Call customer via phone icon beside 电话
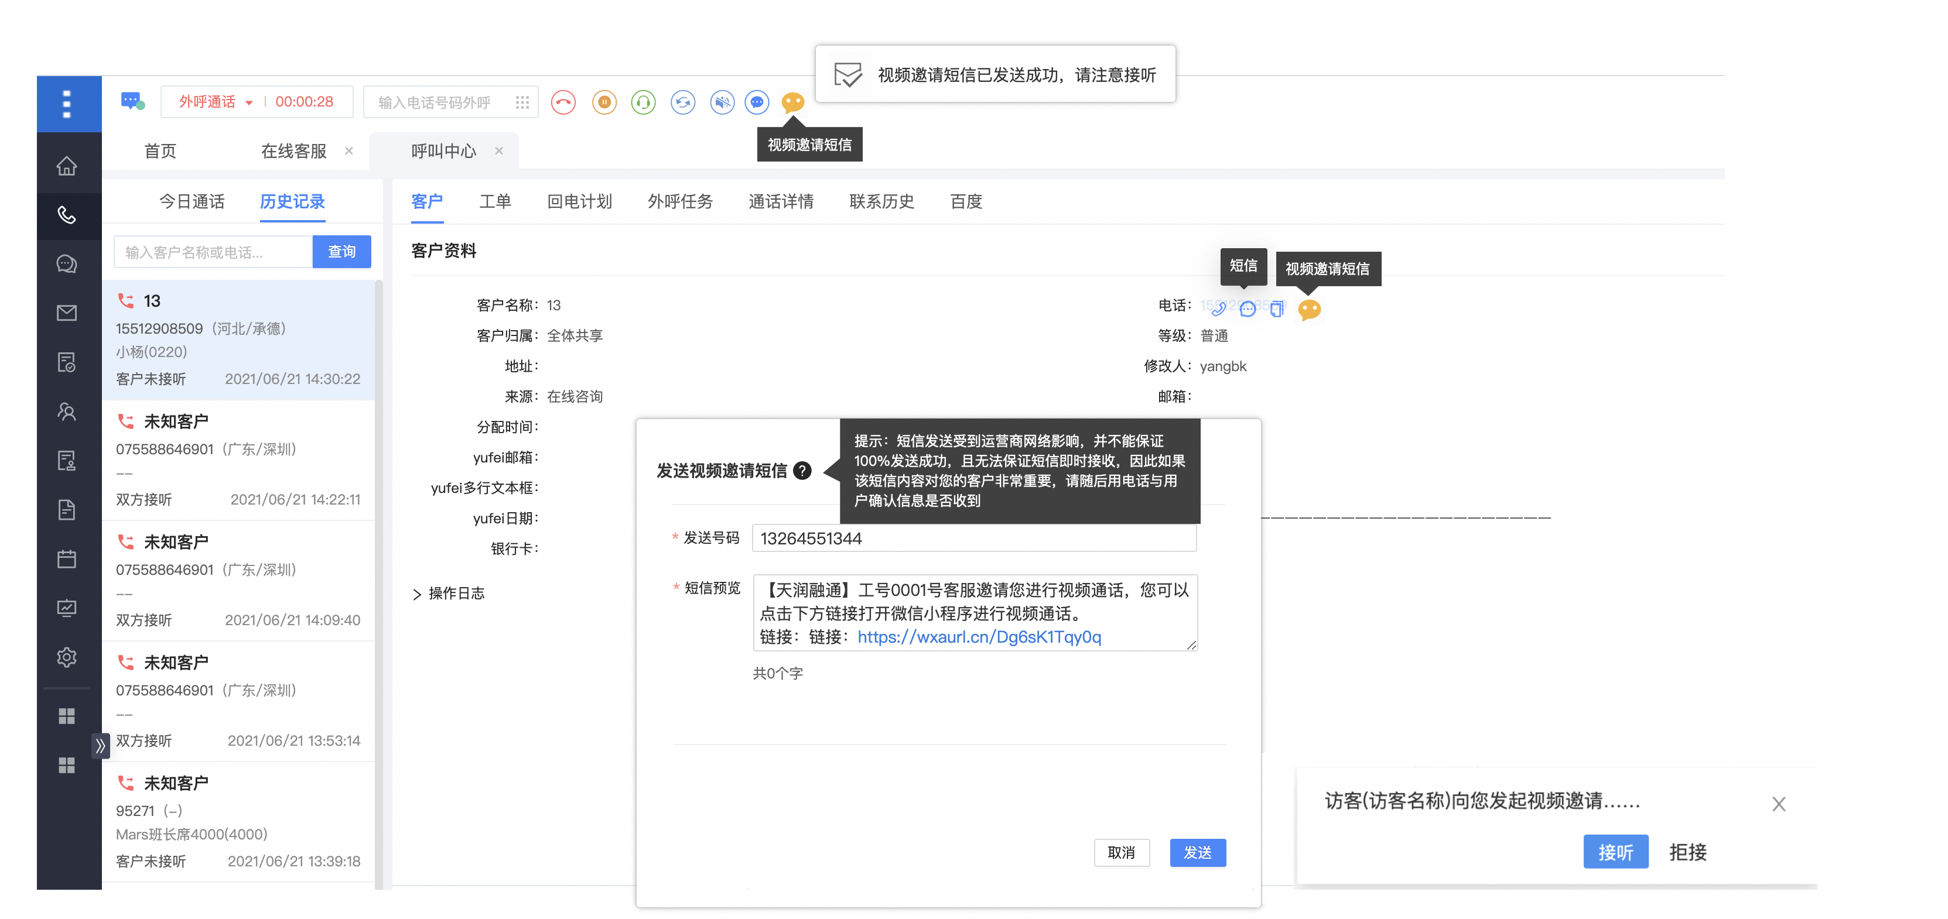Image resolution: width=1948 pixels, height=919 pixels. pos(1218,308)
